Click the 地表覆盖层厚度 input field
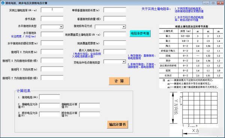Screen dimensions: 225x138 115,43
